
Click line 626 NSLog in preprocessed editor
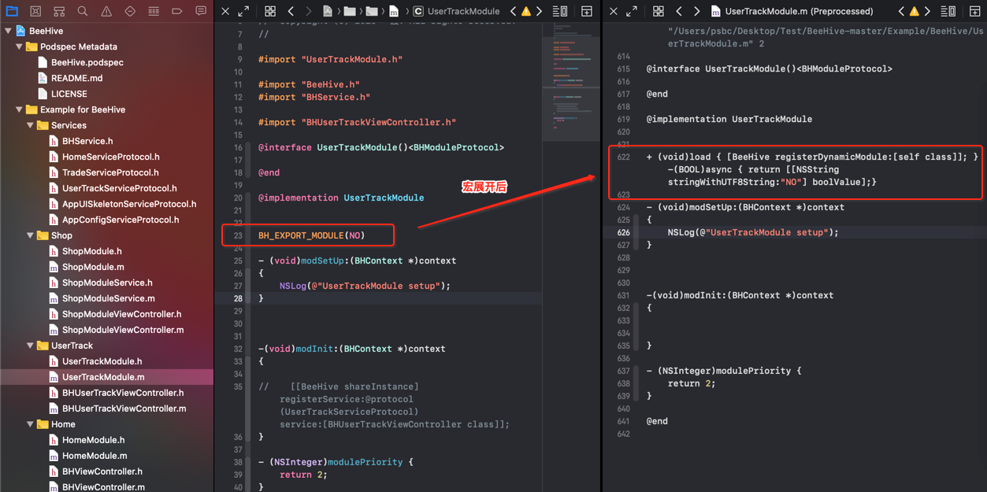753,232
